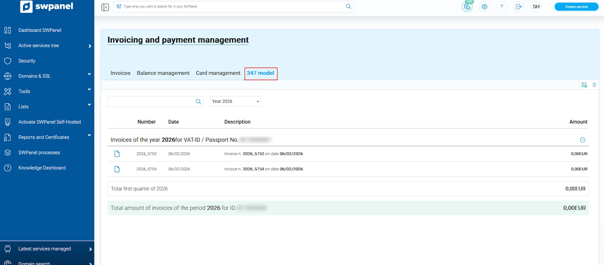604x265 pixels.
Task: Click the invoice filter search field
Action: (x=151, y=102)
